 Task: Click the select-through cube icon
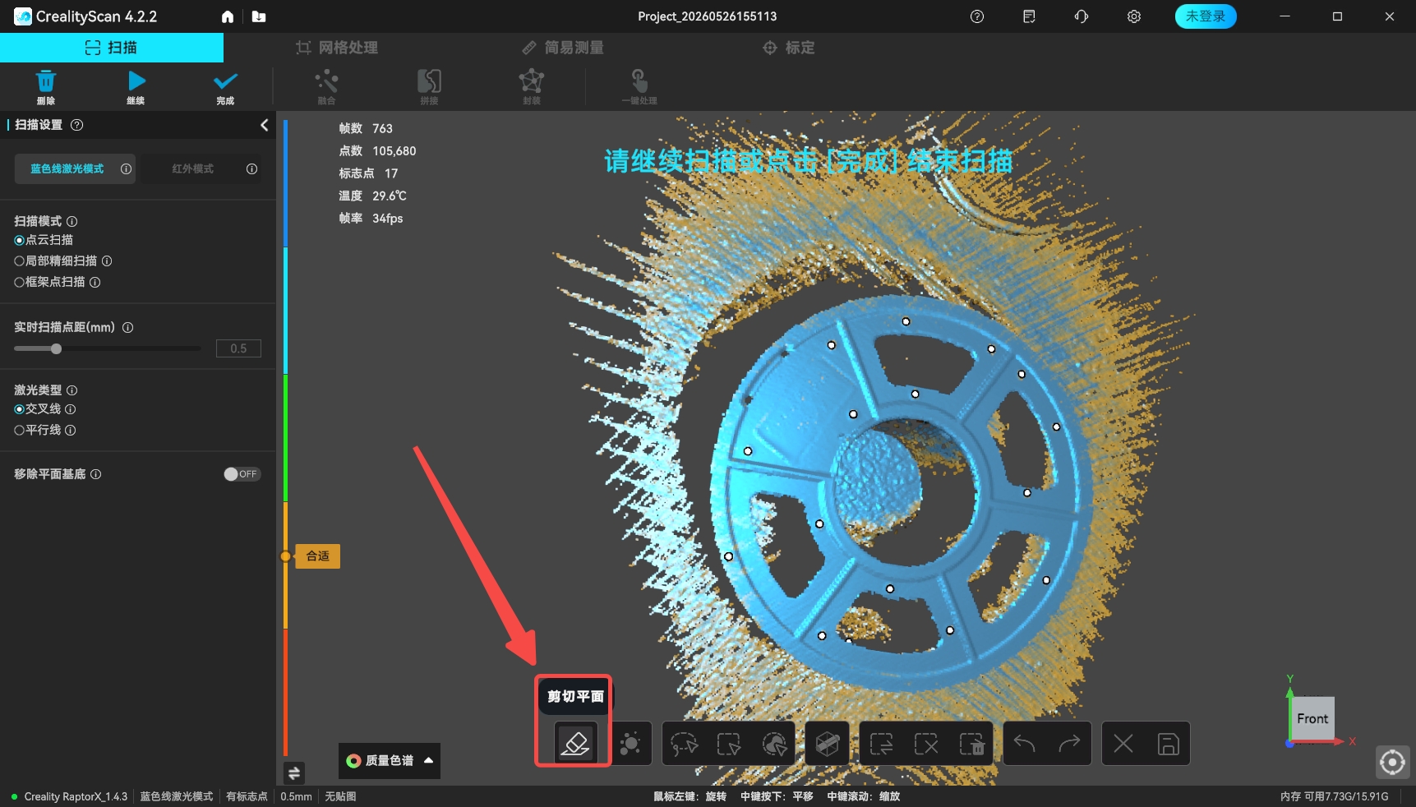click(x=828, y=744)
